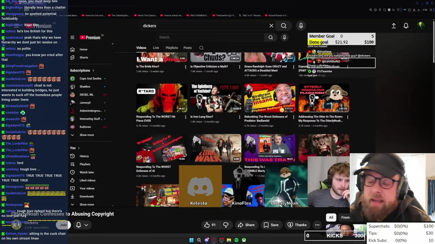Go to the YouTube Premium logo home
Screen dimensions: 435x244
click(90, 38)
